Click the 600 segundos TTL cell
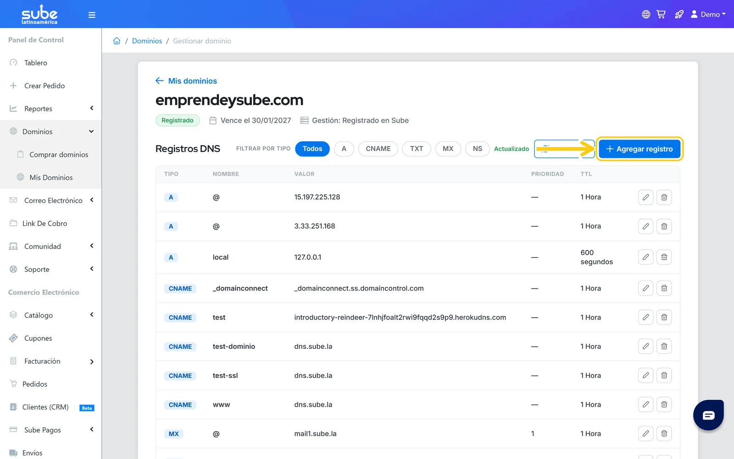Image resolution: width=734 pixels, height=459 pixels. point(596,257)
